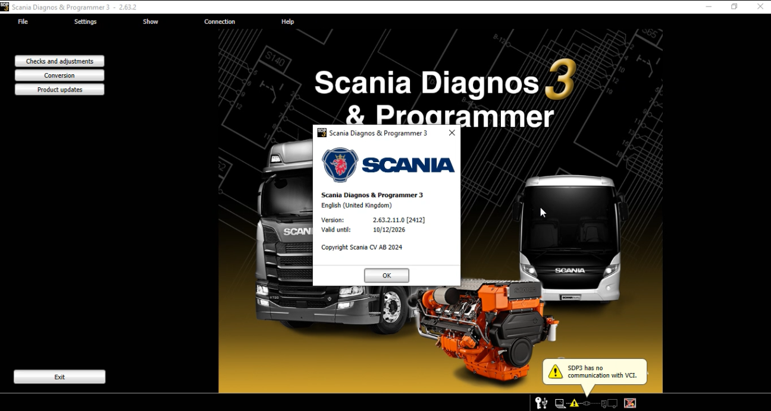Minimize the SDP3 main window
The height and width of the screenshot is (411, 771).
tap(709, 7)
